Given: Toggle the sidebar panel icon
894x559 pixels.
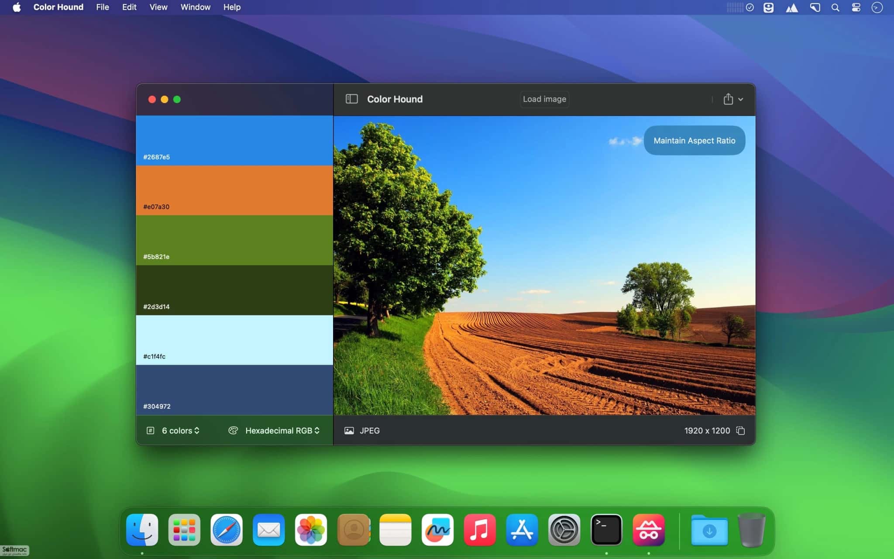Looking at the screenshot, I should pos(351,99).
